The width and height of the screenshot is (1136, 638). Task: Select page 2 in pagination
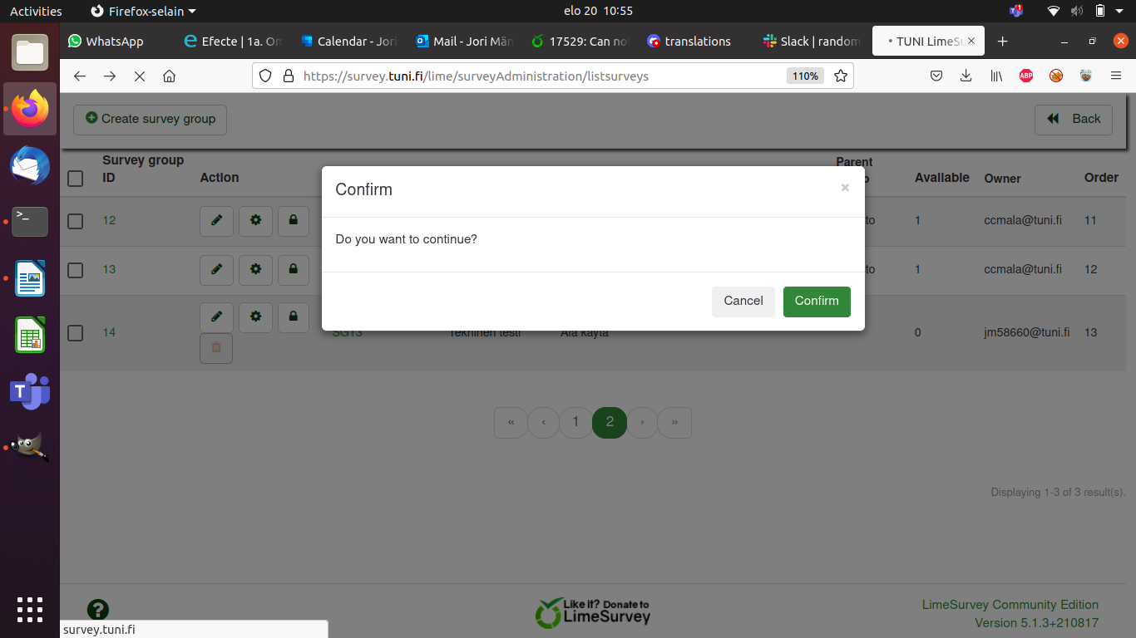pos(610,423)
